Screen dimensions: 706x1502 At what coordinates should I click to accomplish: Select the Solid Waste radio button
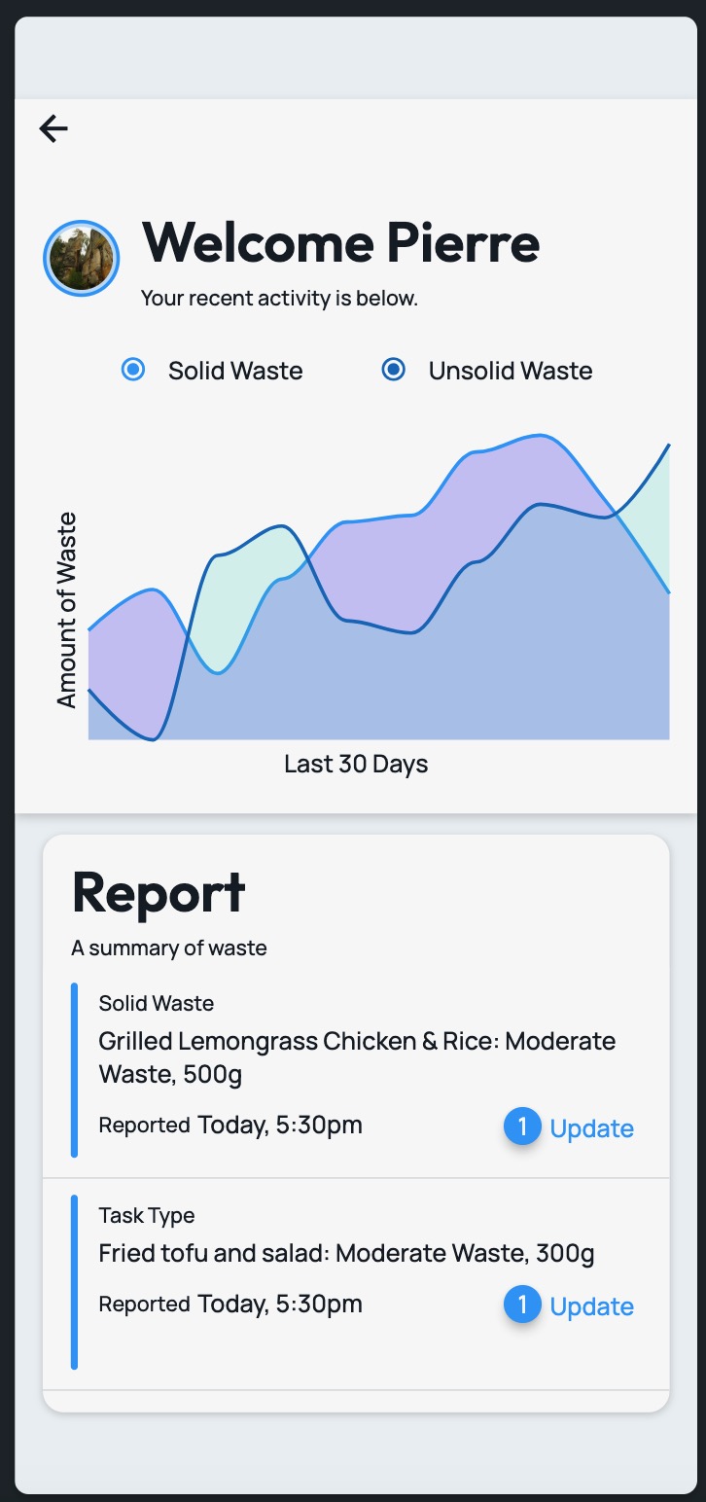point(133,370)
